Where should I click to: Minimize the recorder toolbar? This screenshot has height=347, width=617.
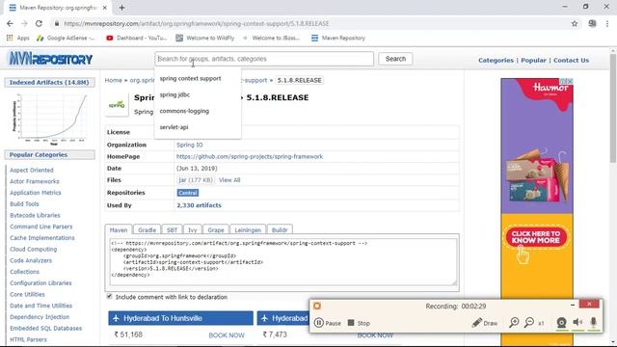pyautogui.click(x=573, y=305)
